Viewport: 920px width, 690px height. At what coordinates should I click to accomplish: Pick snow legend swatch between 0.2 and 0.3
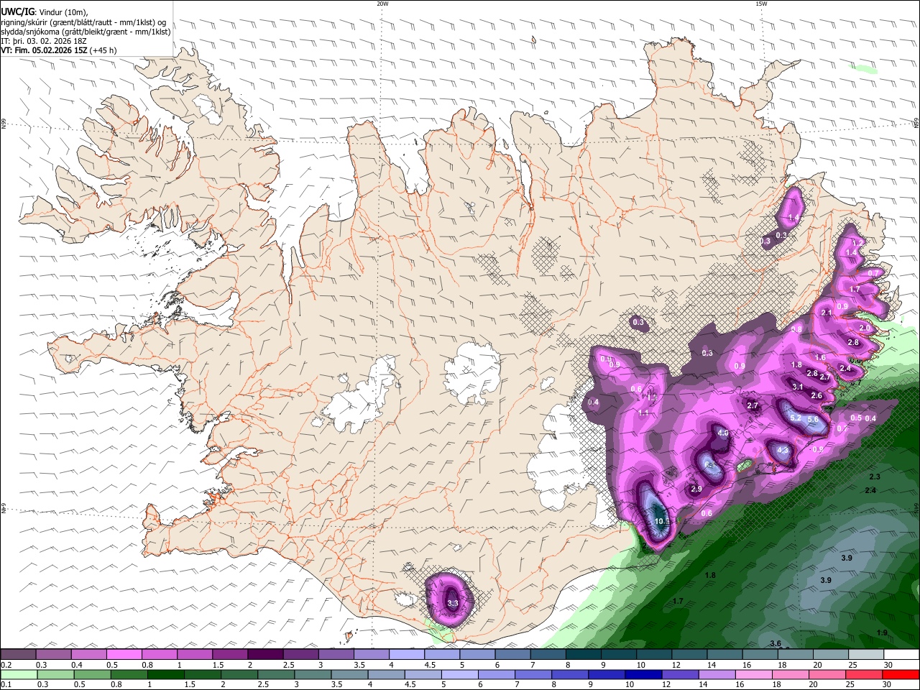coord(18,654)
